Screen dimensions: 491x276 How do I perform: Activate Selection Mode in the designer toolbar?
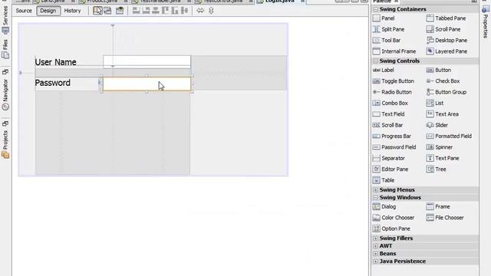coord(97,11)
